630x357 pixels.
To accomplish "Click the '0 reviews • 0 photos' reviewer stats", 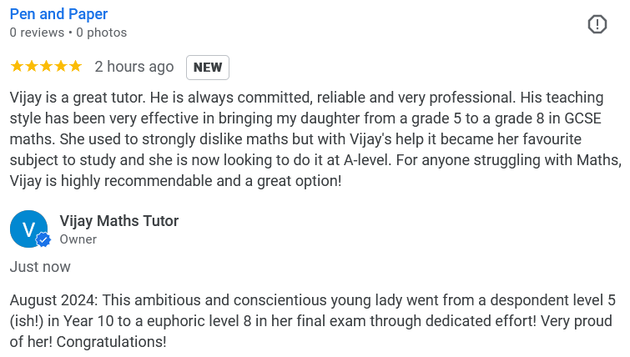I will coord(68,33).
